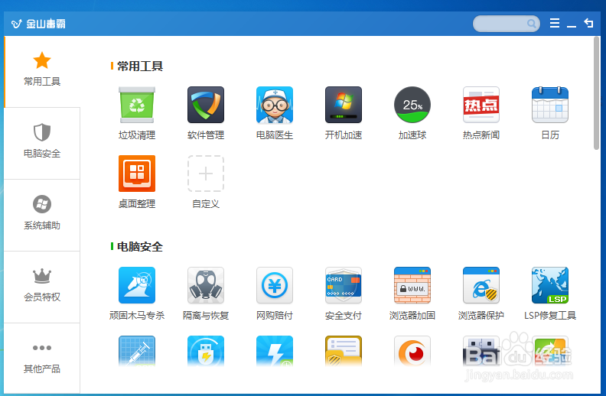Screen dimensions: 606x396
Task: Open the 日历 calendar tool
Action: [549, 105]
